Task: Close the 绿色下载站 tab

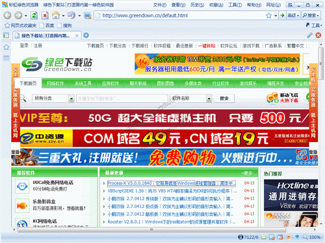Action: pos(77,36)
